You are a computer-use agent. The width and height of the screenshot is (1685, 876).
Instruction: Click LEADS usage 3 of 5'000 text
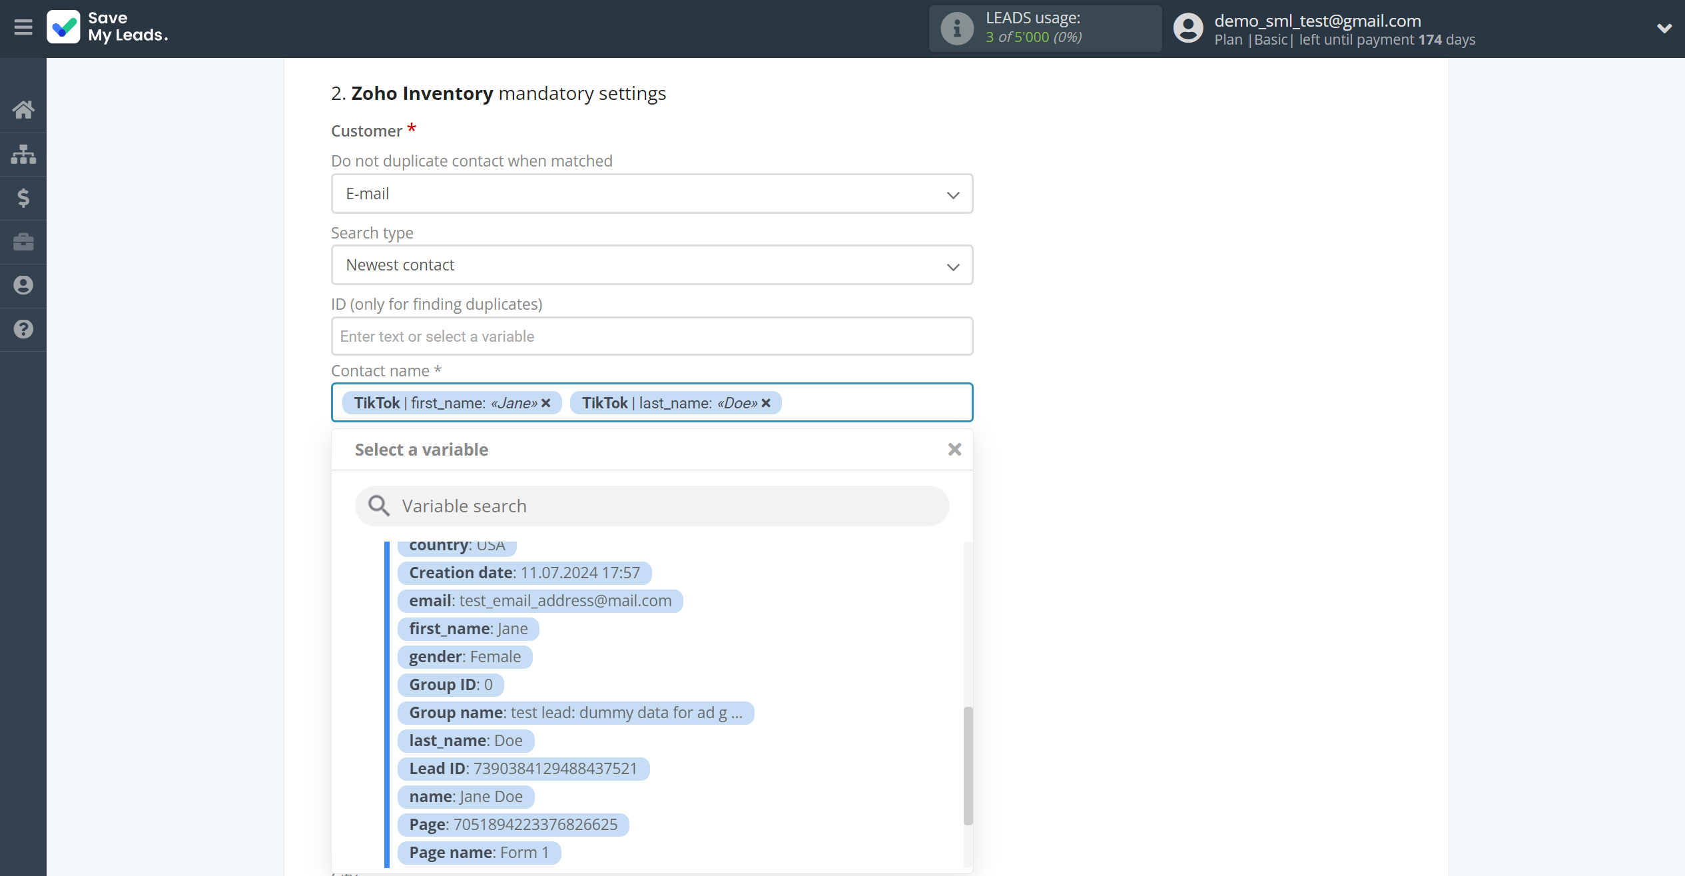(x=1034, y=37)
